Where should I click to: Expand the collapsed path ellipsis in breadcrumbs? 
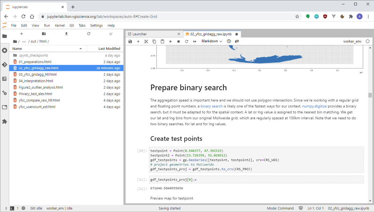[x=24, y=41]
